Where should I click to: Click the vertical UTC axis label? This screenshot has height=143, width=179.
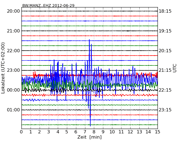point(175,68)
